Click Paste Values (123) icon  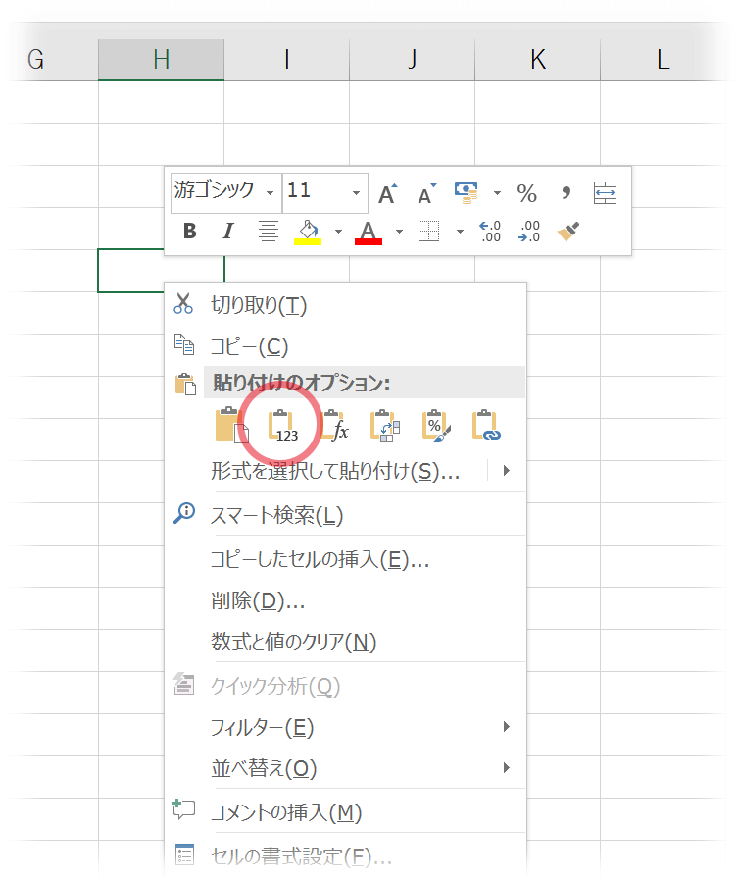(283, 426)
